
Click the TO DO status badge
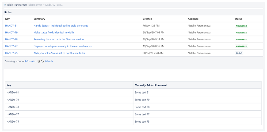[239, 53]
